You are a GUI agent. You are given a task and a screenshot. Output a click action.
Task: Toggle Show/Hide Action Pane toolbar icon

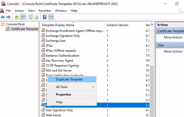tap(51, 17)
